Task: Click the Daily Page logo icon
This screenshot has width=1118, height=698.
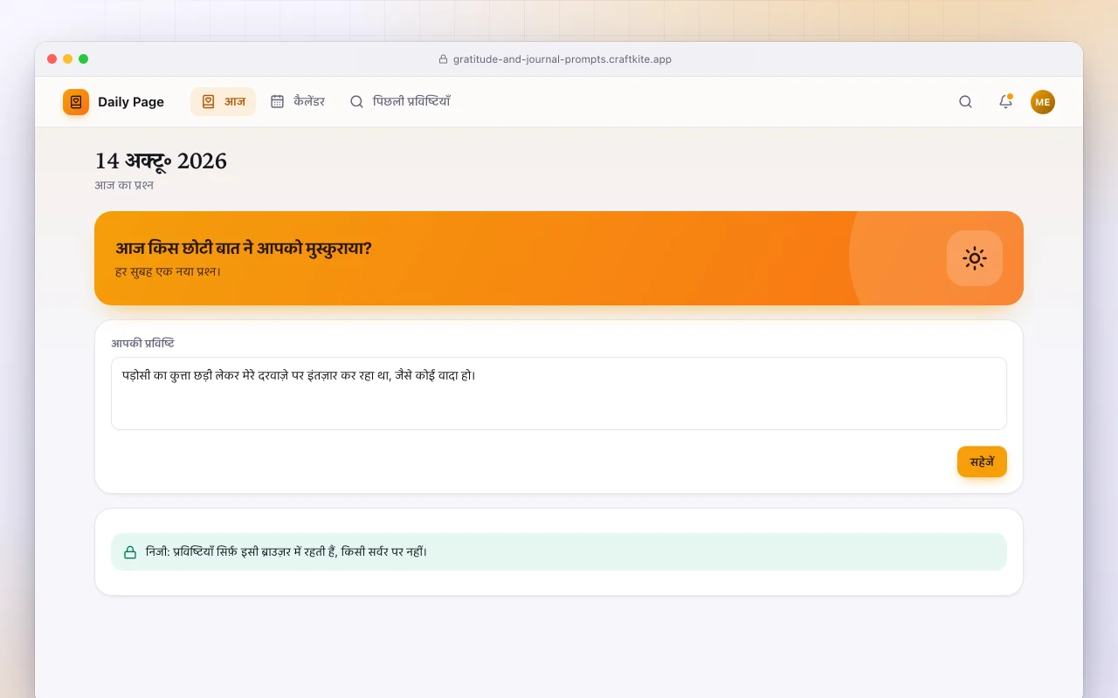Action: click(x=76, y=102)
